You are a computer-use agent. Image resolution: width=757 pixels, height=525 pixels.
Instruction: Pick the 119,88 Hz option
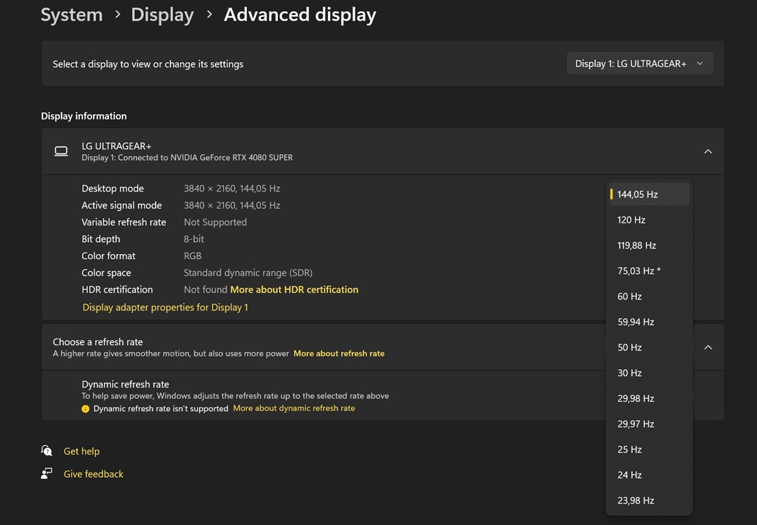(649, 245)
